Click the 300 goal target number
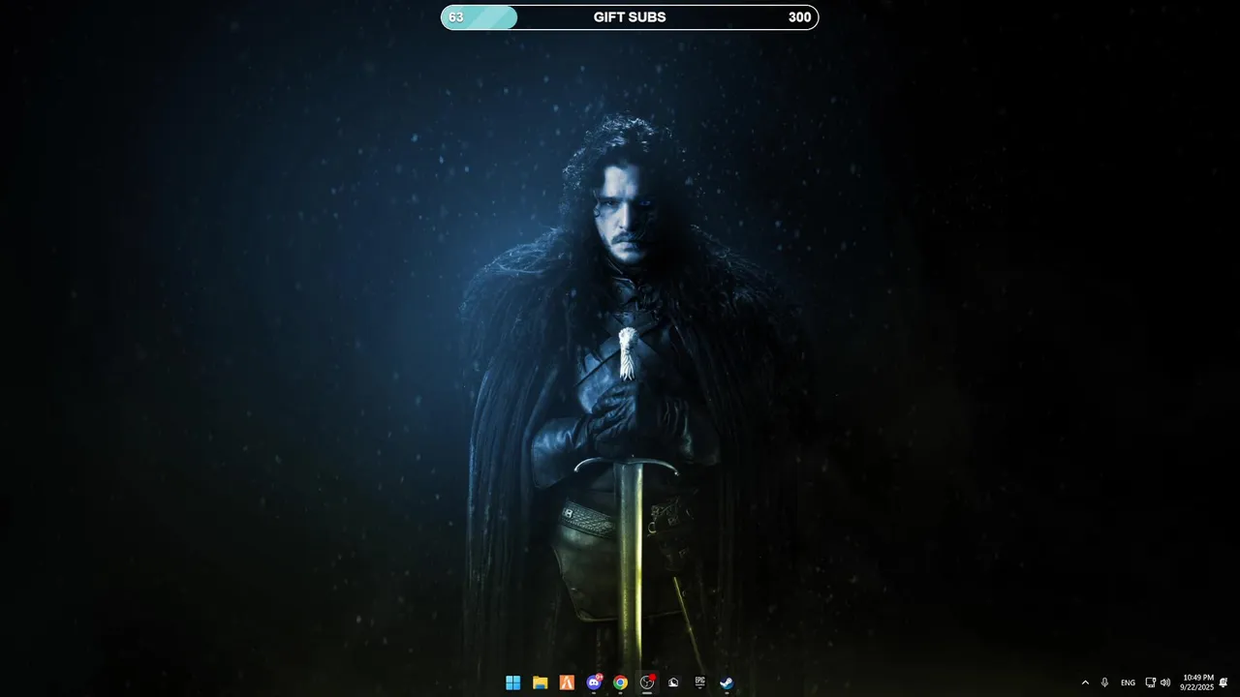This screenshot has height=697, width=1240. click(x=799, y=17)
